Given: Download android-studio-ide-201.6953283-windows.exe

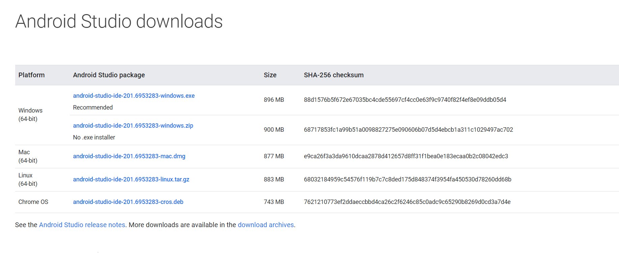Looking at the screenshot, I should coord(134,96).
